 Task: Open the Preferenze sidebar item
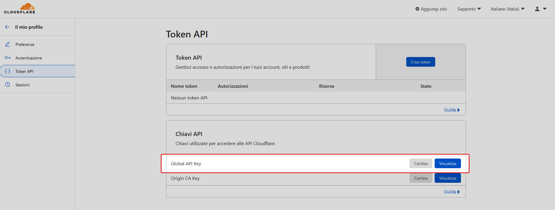click(x=37, y=44)
